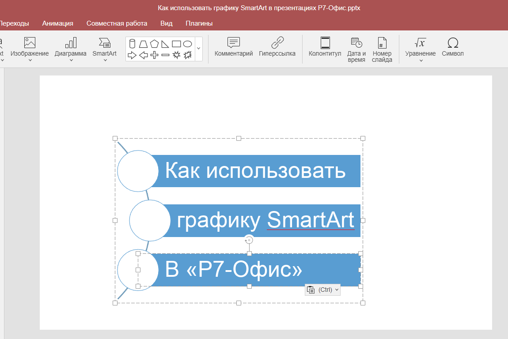Screen dimensions: 508x339
Task: Select the minus sign shape
Action: [165, 55]
